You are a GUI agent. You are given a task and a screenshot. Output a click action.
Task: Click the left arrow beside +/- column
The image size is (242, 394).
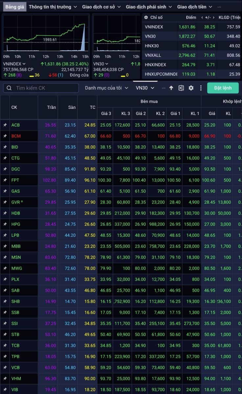click(x=201, y=17)
